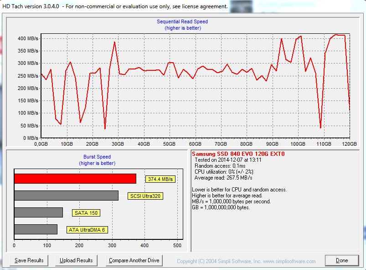Click the Average read: 267.5 MB/s value
This screenshot has width=366, height=270.
(x=223, y=178)
